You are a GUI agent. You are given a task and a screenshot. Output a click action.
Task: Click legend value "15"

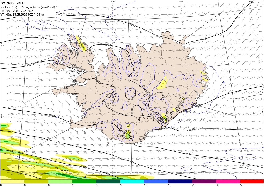click(169, 185)
